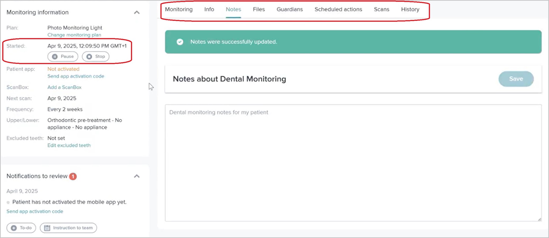
Task: Switch to the Scans tab
Action: click(x=381, y=9)
